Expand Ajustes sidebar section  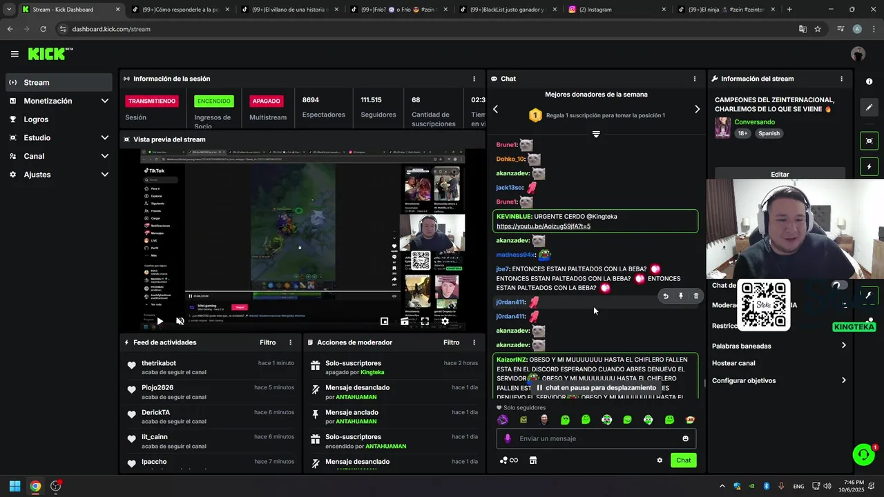(59, 175)
